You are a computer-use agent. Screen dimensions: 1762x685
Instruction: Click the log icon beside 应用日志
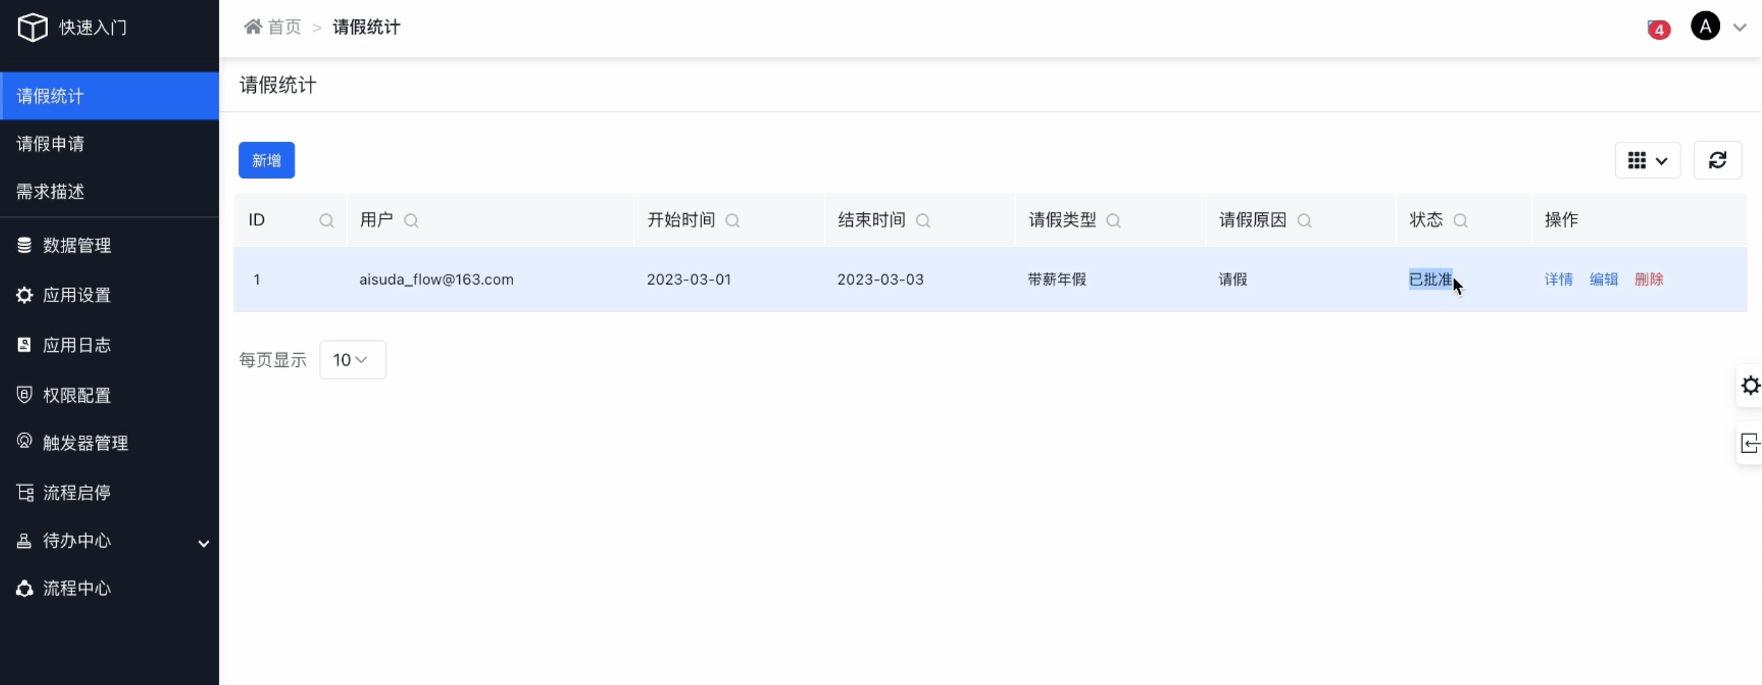tap(24, 344)
